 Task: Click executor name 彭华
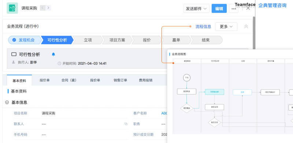click(33, 62)
